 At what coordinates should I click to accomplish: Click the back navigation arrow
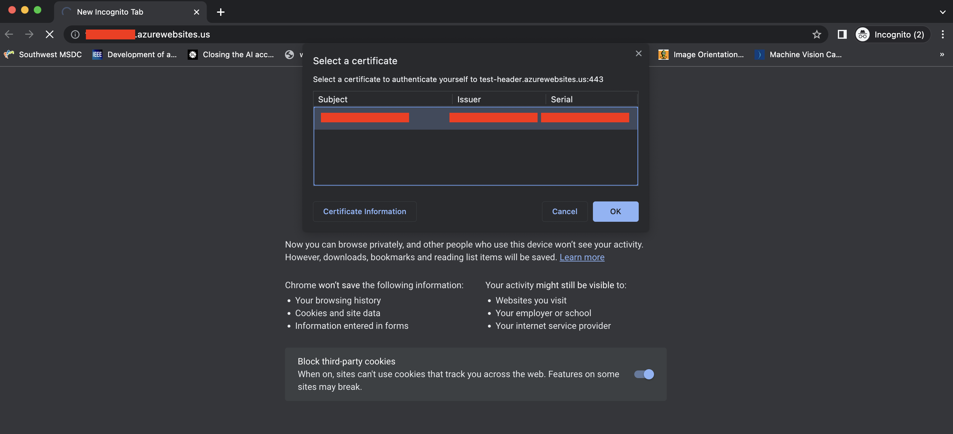point(9,34)
